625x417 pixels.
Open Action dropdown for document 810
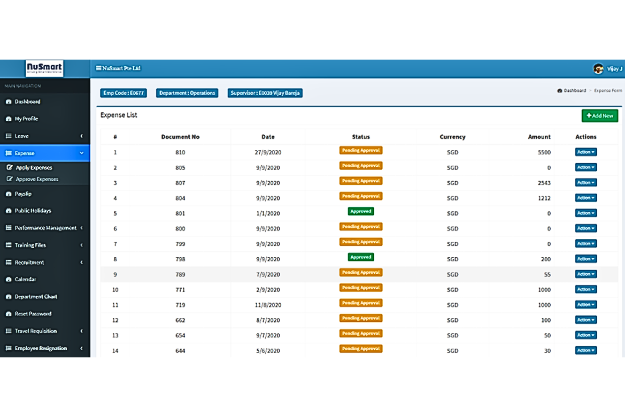[586, 152]
